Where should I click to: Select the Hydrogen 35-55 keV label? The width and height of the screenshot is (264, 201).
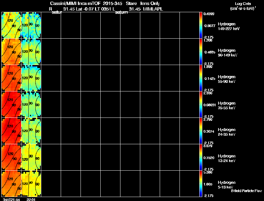click(227, 106)
